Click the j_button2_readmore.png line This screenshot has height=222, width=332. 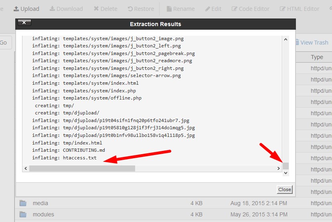112,61
